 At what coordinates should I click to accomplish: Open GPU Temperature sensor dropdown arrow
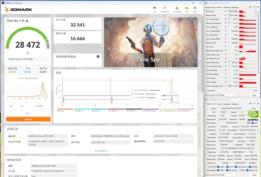pos(225,19)
